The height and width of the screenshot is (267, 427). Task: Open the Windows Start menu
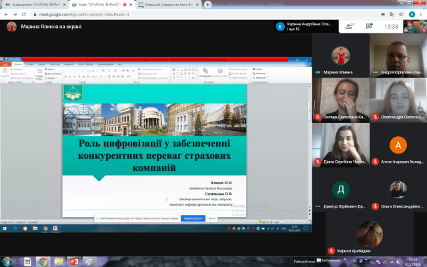(x=5, y=261)
